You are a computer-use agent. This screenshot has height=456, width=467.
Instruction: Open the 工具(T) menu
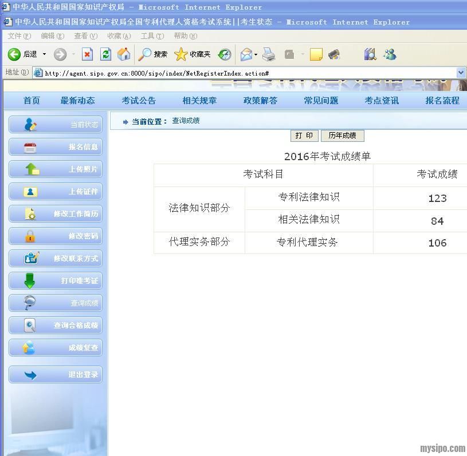pos(152,35)
